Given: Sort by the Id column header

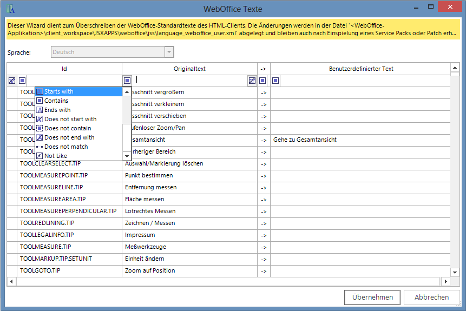Looking at the screenshot, I should point(64,69).
